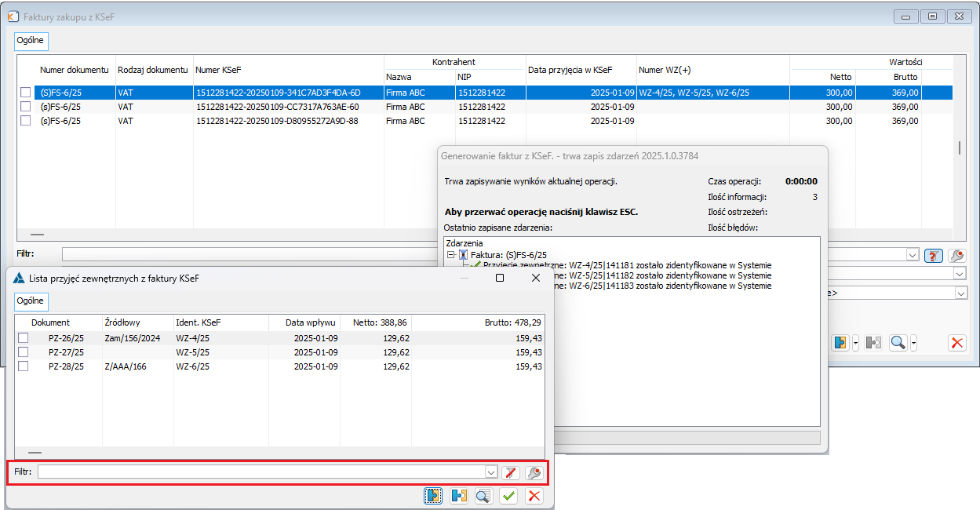Tick the checkbox for PZ-28/25

coord(24,366)
